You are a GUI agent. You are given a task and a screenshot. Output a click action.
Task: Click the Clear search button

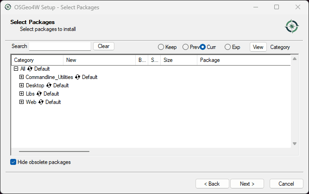coord(104,46)
